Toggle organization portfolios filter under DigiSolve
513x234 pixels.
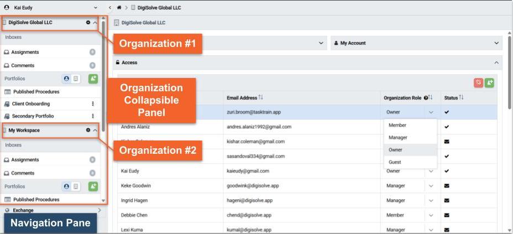click(x=77, y=79)
